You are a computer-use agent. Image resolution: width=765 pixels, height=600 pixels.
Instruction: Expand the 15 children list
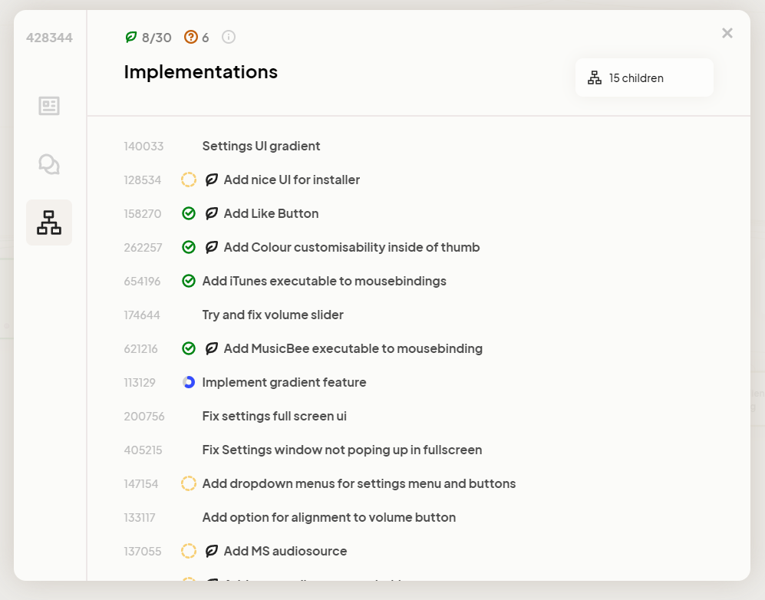coord(644,77)
